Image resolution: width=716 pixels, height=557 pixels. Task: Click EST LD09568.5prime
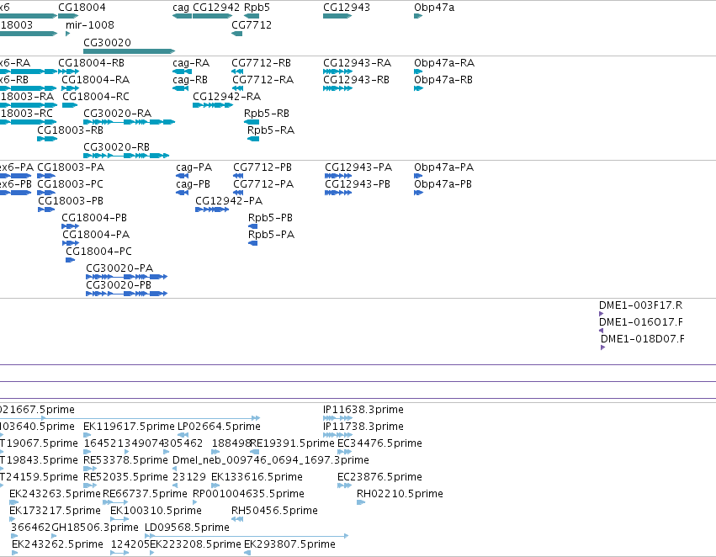tap(187, 528)
